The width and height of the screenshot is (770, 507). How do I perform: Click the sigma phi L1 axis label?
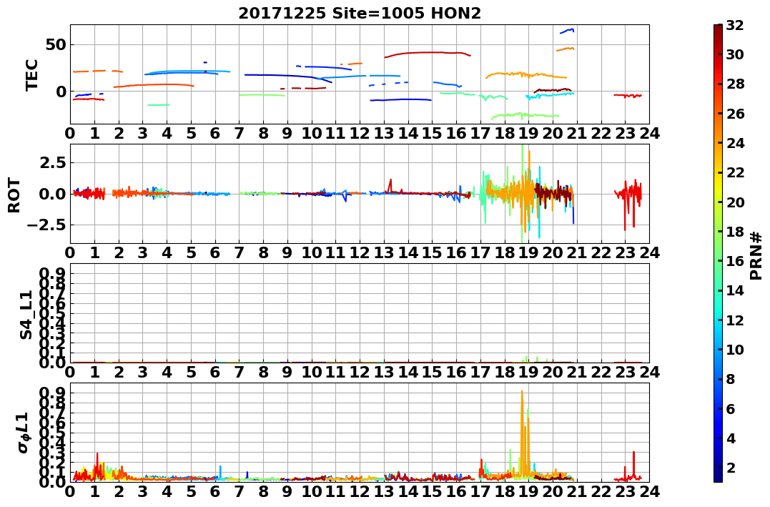24,433
